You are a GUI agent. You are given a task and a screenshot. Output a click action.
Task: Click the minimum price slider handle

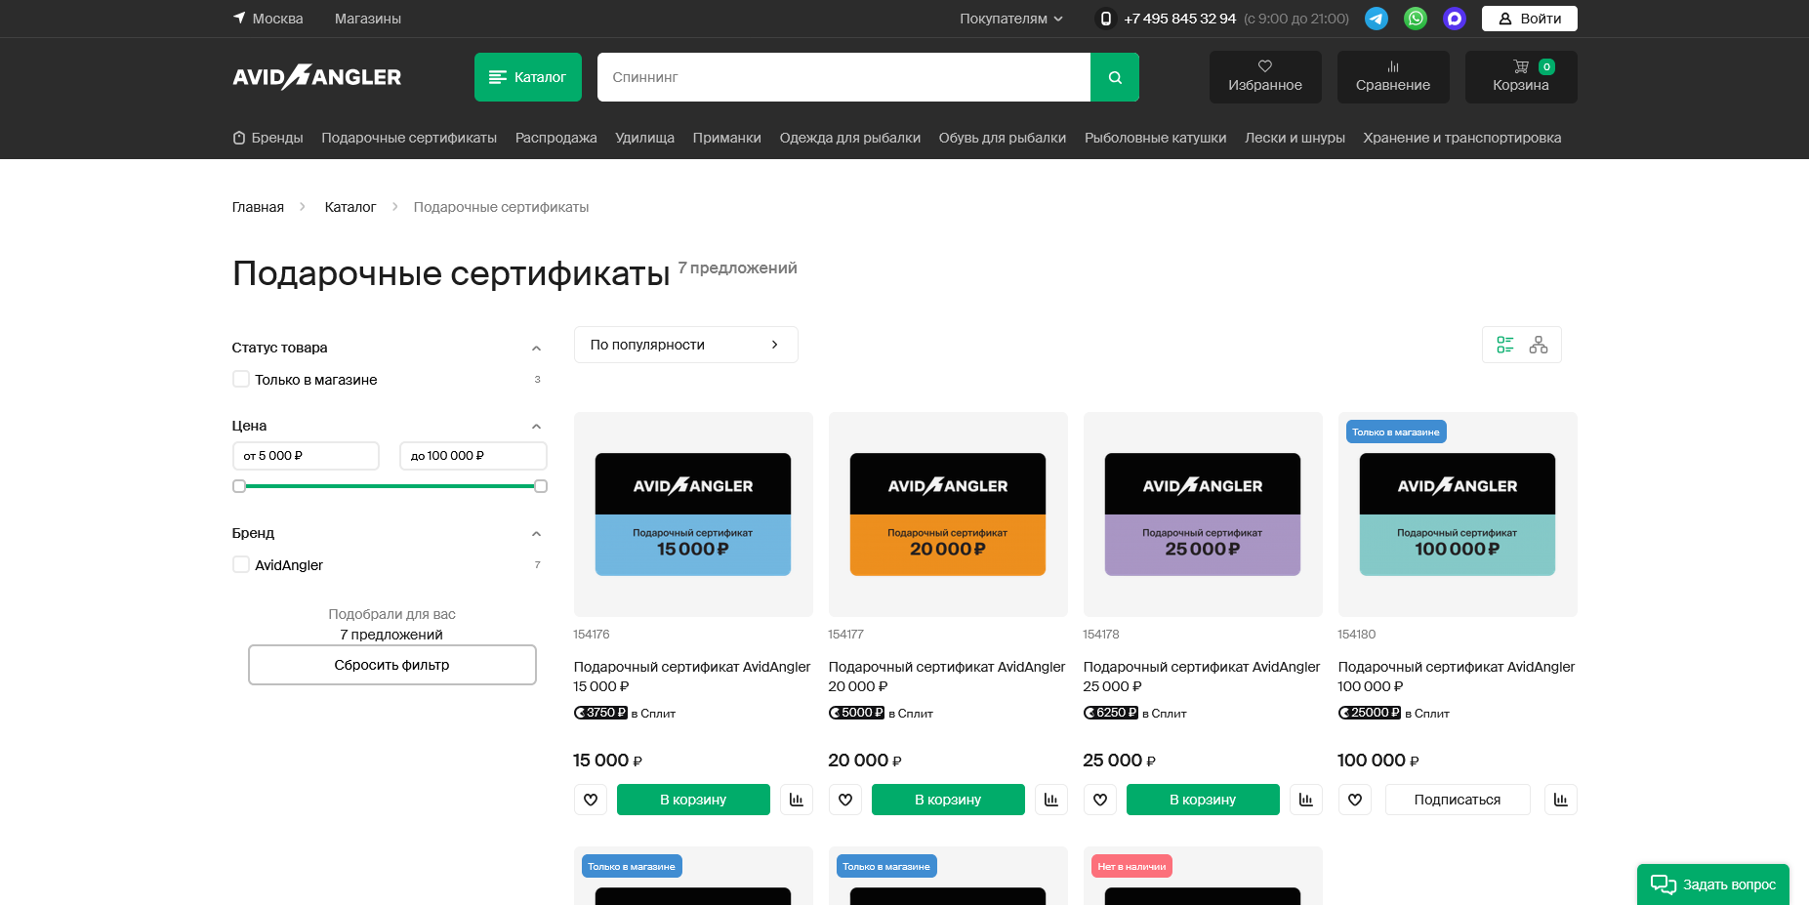coord(239,486)
